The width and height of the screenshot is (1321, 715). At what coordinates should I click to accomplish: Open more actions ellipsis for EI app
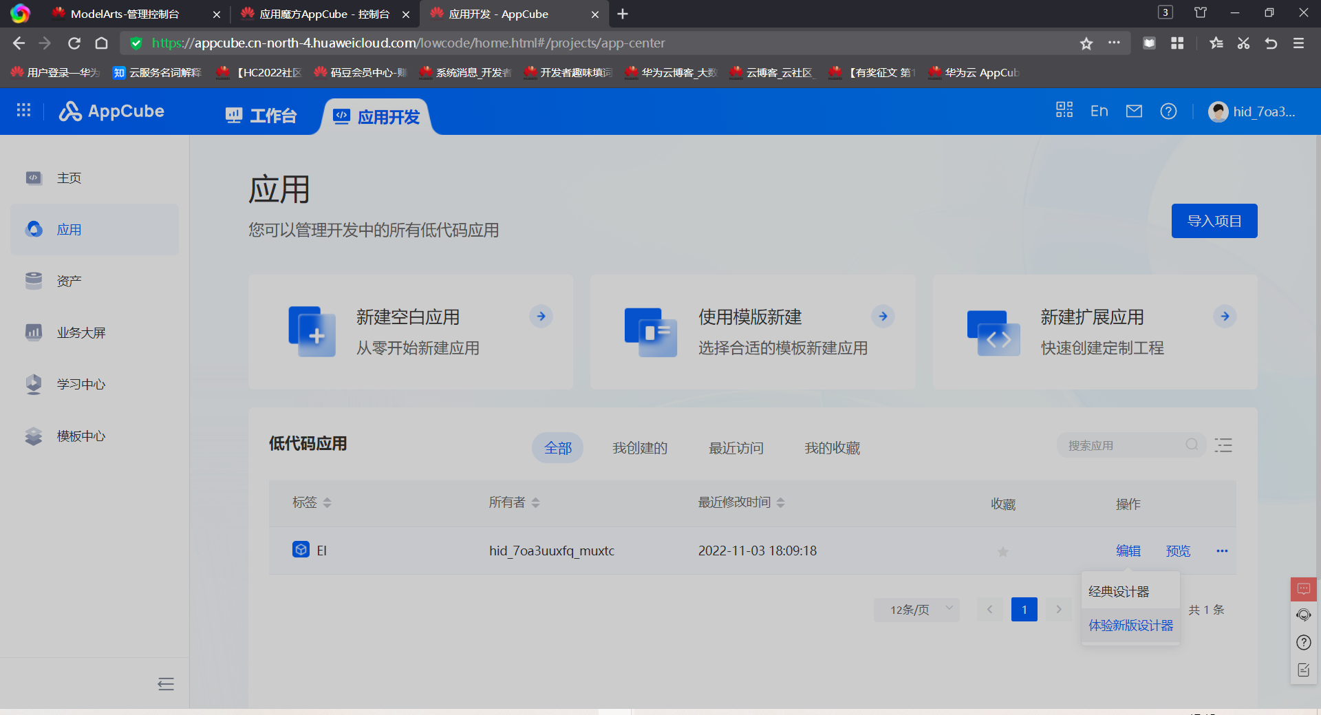click(x=1222, y=551)
